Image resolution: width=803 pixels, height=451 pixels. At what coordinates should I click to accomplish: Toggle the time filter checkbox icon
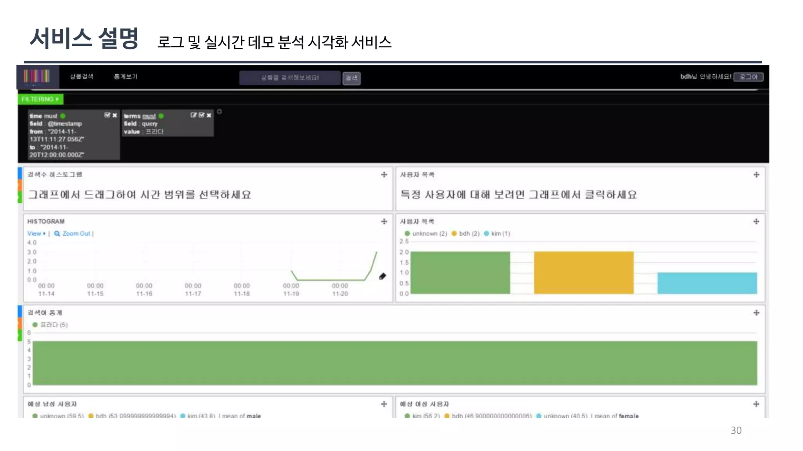(107, 115)
